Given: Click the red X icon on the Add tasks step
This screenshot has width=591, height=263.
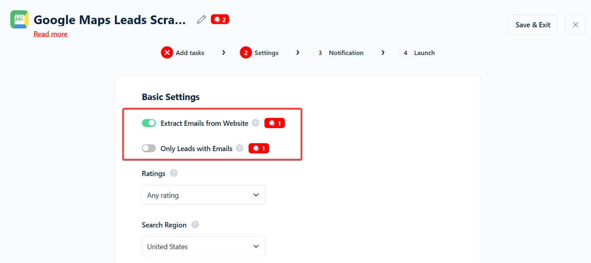Looking at the screenshot, I should pyautogui.click(x=167, y=53).
